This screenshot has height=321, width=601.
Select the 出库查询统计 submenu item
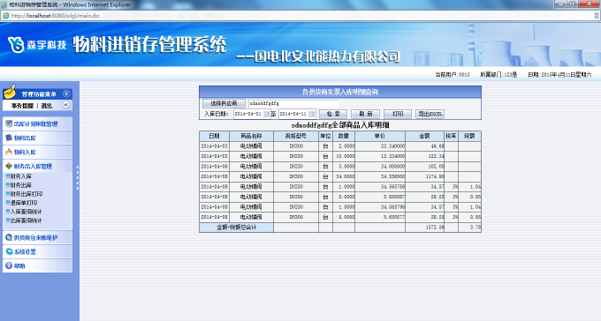26,220
